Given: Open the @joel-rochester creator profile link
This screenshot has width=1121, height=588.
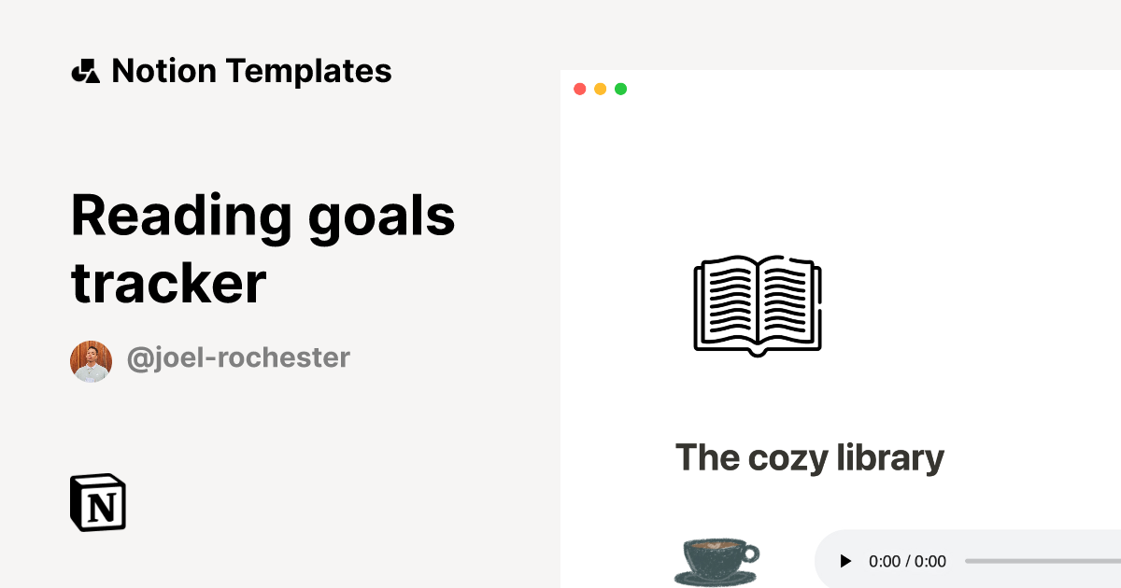Looking at the screenshot, I should pos(237,357).
